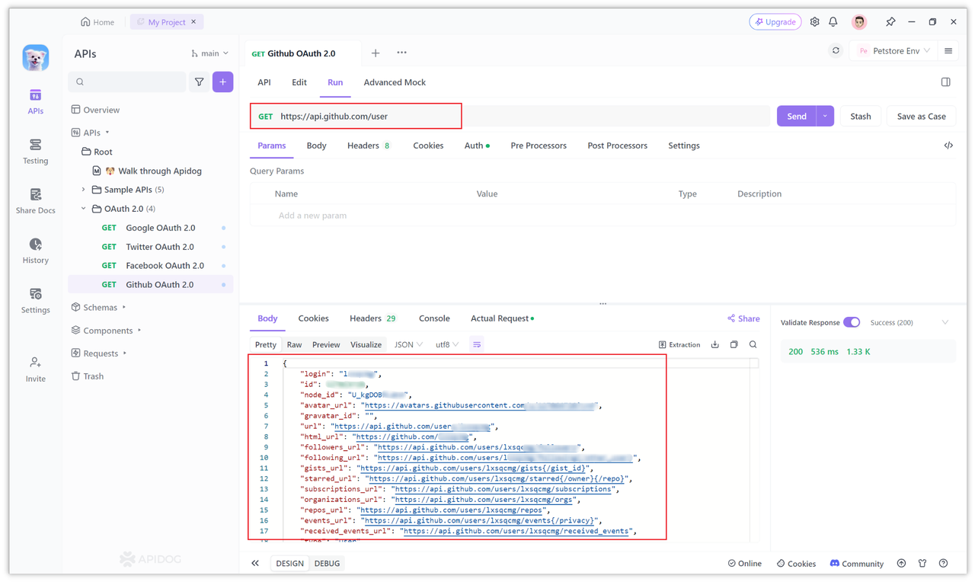Click the API search field
Image resolution: width=975 pixels, height=582 pixels.
127,82
